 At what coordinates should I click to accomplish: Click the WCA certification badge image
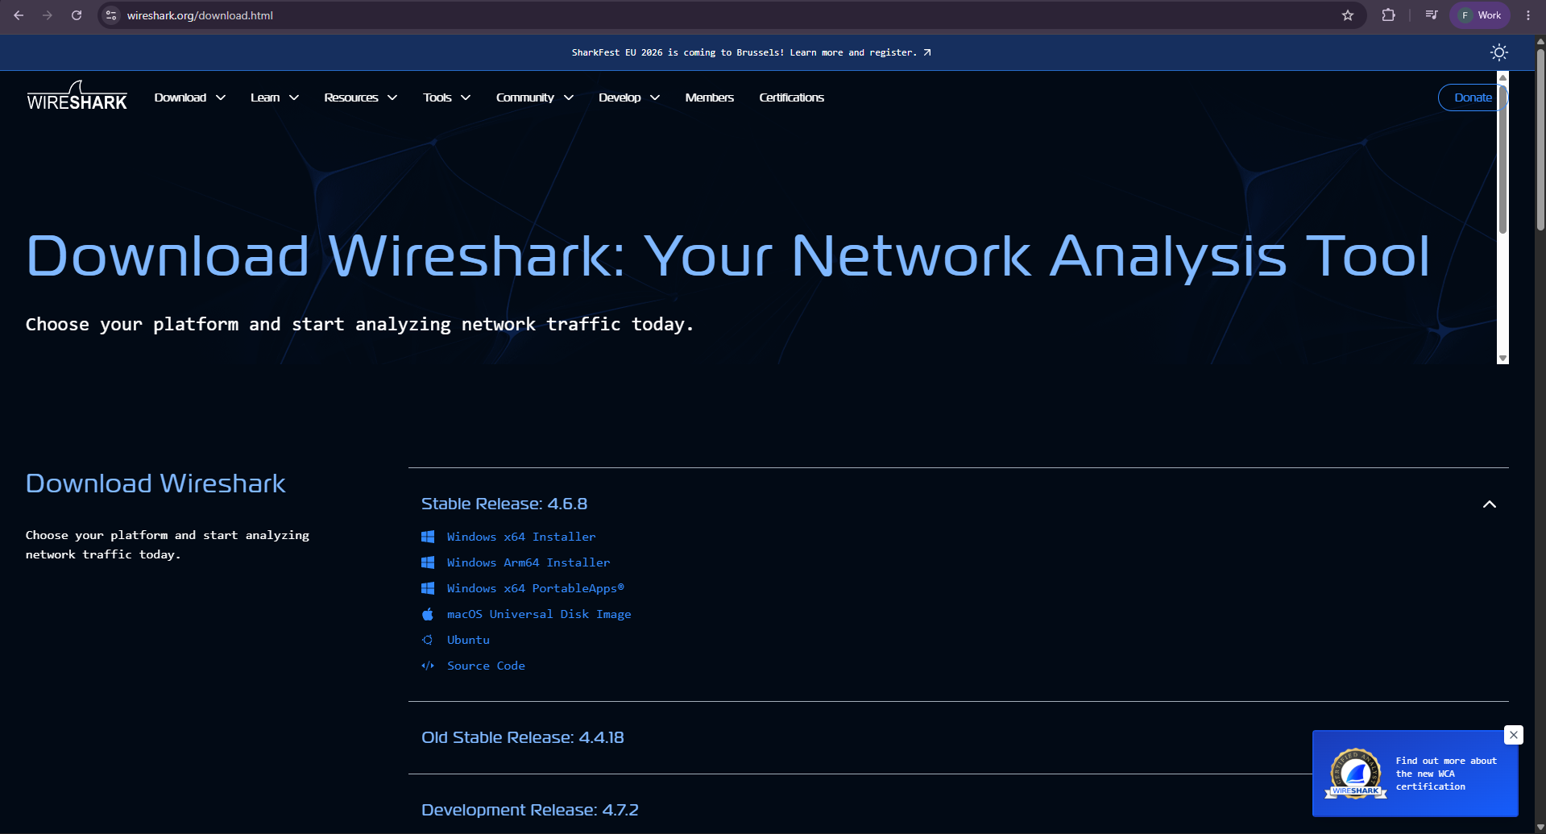[x=1356, y=774]
